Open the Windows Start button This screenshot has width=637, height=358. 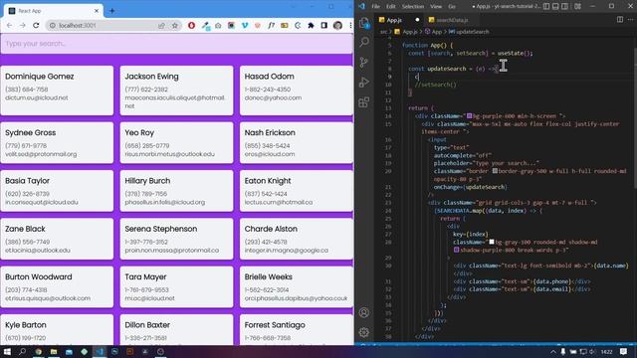(x=7, y=351)
